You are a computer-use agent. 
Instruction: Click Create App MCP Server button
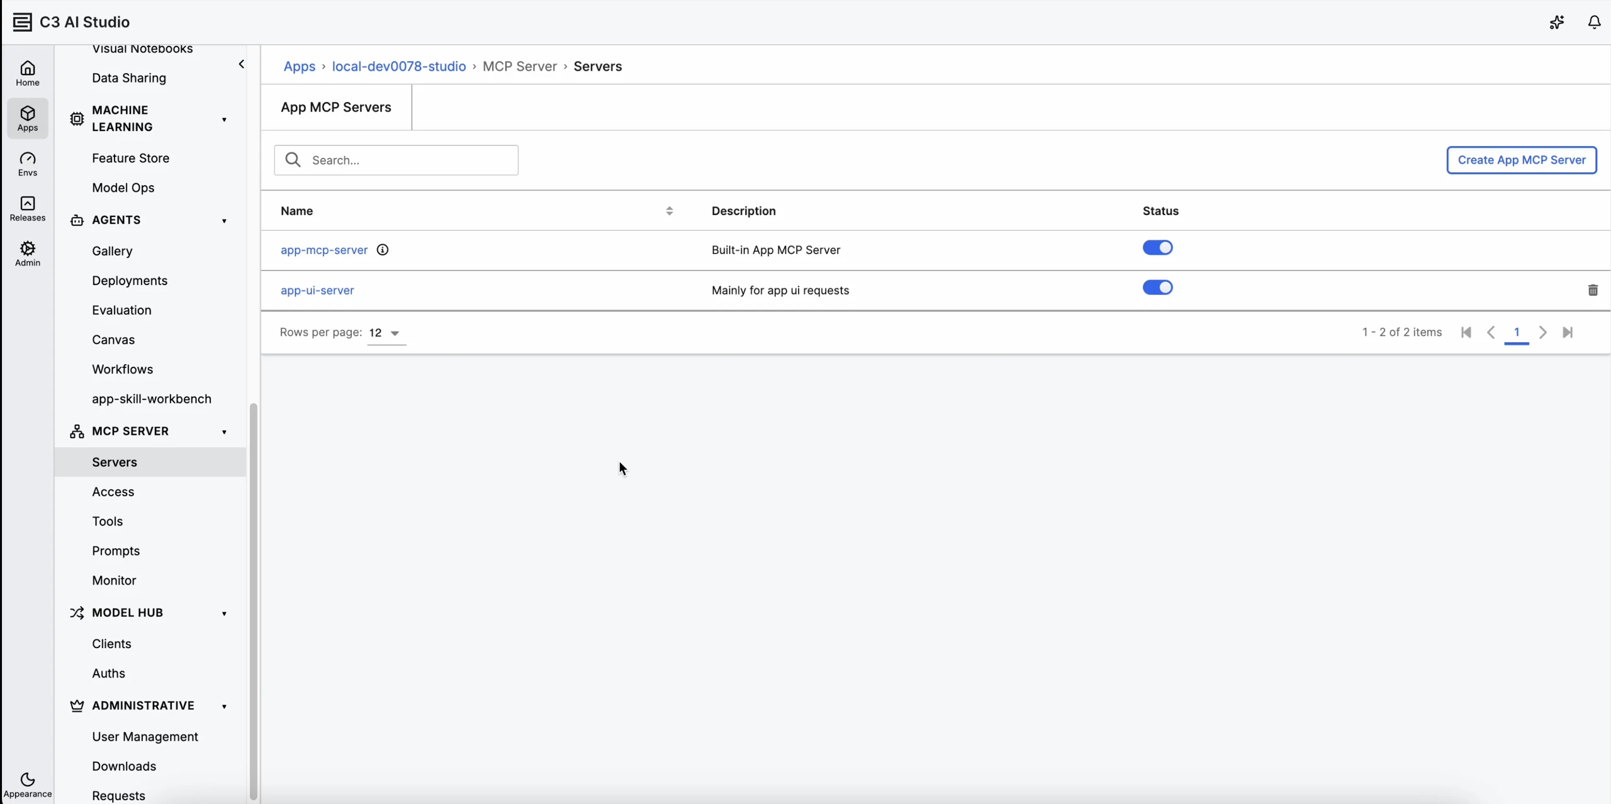click(1521, 160)
